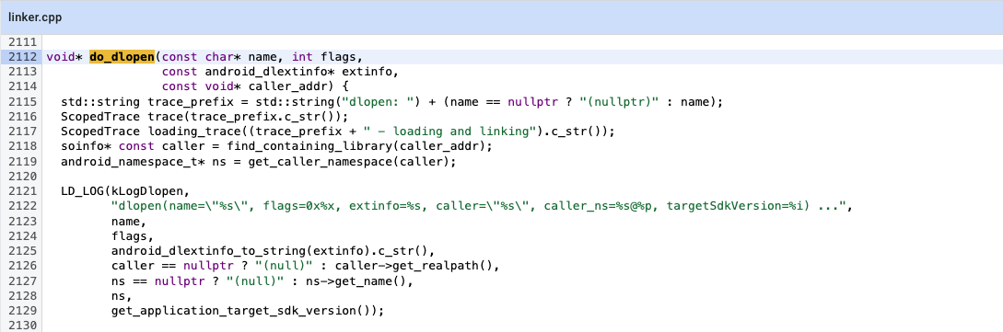
Task: Click line number 2122
Action: [22, 206]
